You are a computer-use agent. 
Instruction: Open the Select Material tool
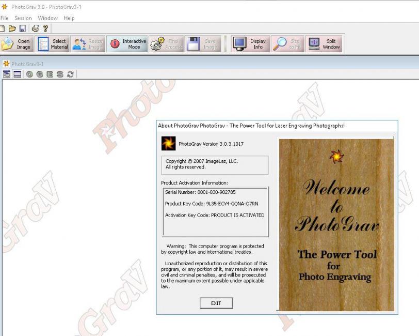pos(53,44)
